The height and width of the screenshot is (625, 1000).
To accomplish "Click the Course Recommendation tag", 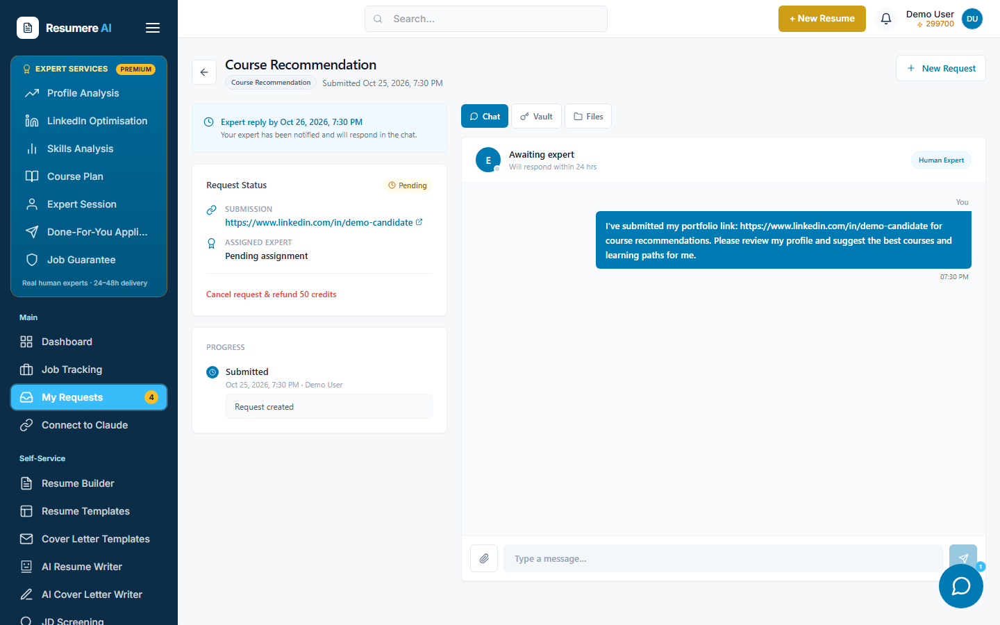I will (271, 83).
